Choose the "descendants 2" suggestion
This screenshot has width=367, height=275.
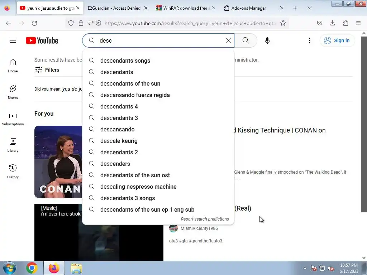158,152
